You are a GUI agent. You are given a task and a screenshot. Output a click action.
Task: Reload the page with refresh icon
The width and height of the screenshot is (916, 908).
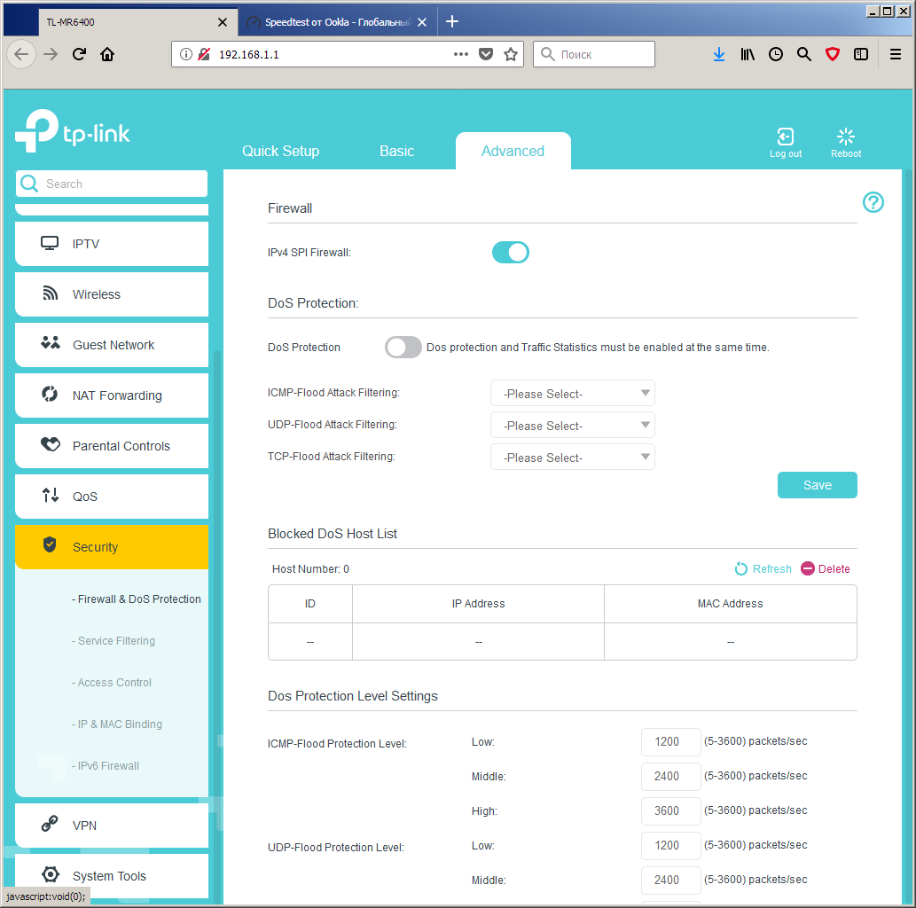pyautogui.click(x=80, y=54)
